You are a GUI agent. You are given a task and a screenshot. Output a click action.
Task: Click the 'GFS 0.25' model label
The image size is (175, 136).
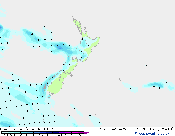pyautogui.click(x=47, y=129)
